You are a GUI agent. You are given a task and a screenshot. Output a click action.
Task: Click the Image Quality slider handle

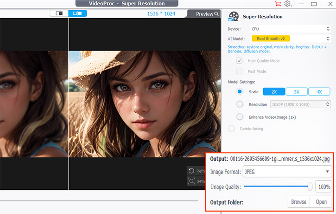coord(310,187)
